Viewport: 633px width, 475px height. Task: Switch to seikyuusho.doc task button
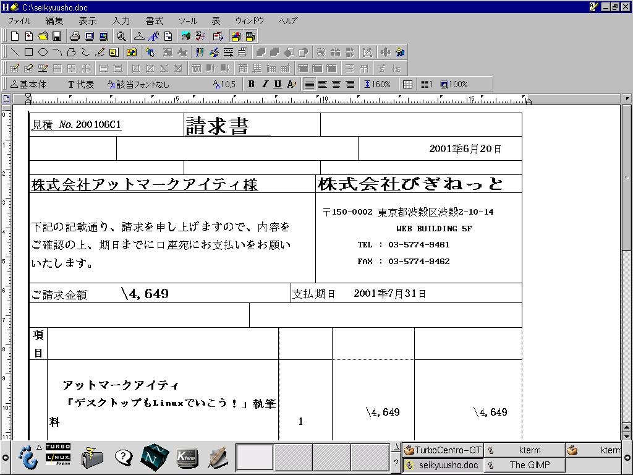click(x=443, y=465)
